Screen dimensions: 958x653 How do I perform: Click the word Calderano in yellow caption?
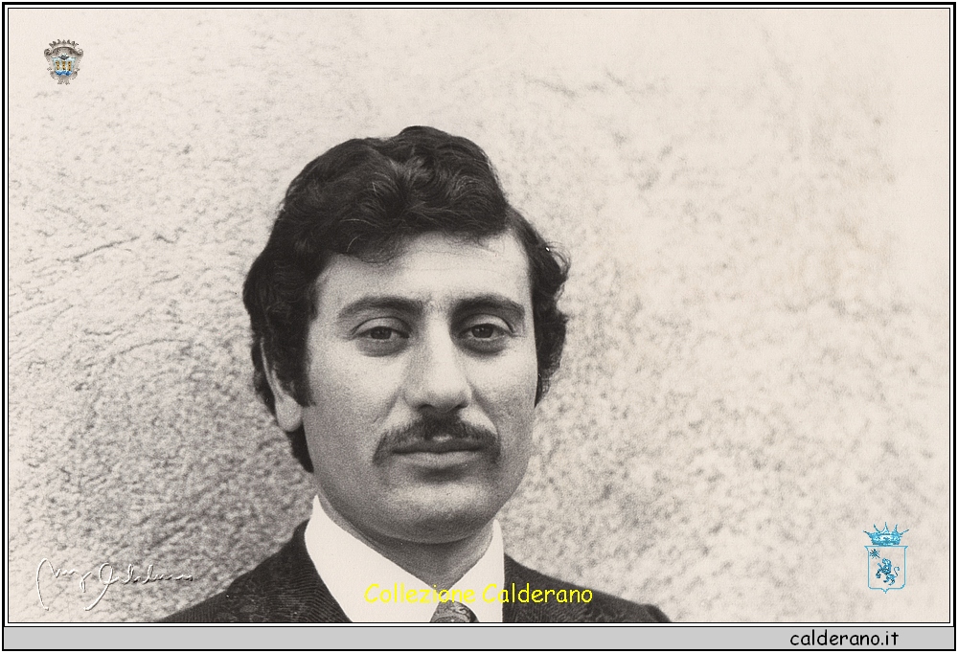click(537, 594)
